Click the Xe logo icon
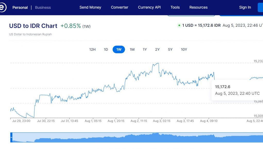The width and height of the screenshot is (263, 149). (x=3, y=7)
